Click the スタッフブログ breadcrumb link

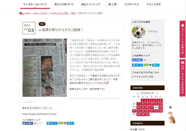click(40, 13)
